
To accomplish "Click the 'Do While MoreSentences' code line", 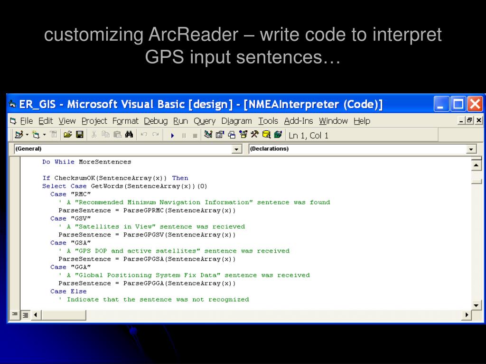I will click(x=87, y=162).
